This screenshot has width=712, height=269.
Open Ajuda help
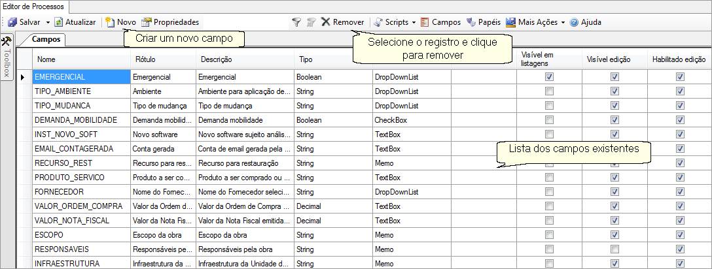point(585,22)
